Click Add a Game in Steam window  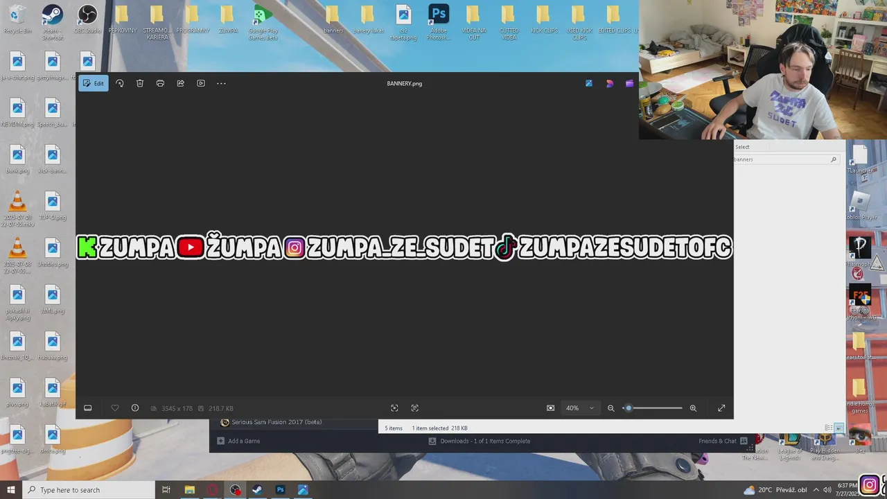pos(238,441)
